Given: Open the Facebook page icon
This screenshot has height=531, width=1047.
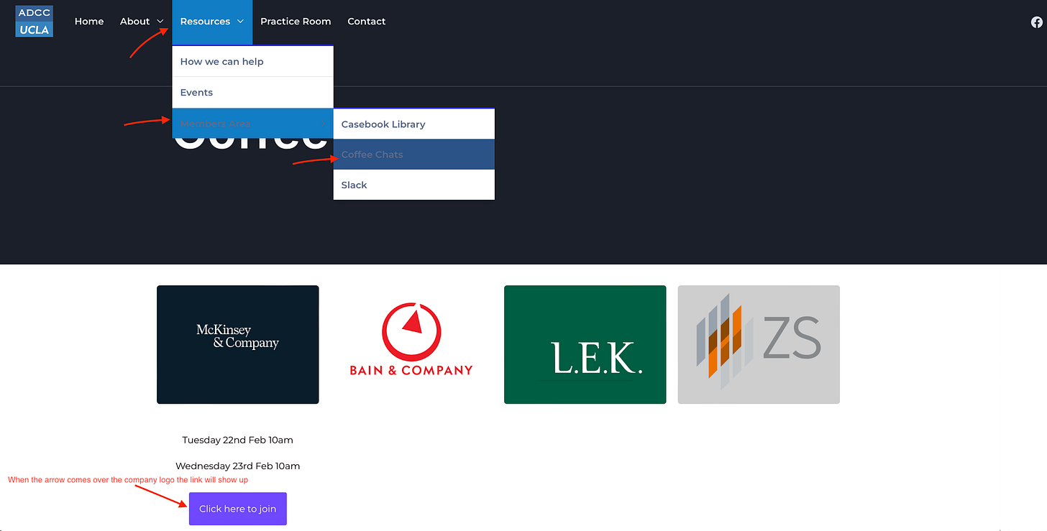Looking at the screenshot, I should (1036, 22).
